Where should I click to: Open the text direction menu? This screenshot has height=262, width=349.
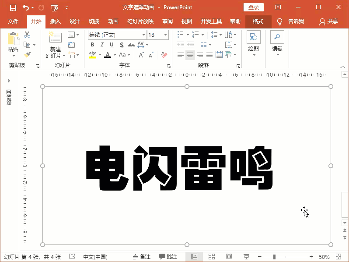coord(230,35)
